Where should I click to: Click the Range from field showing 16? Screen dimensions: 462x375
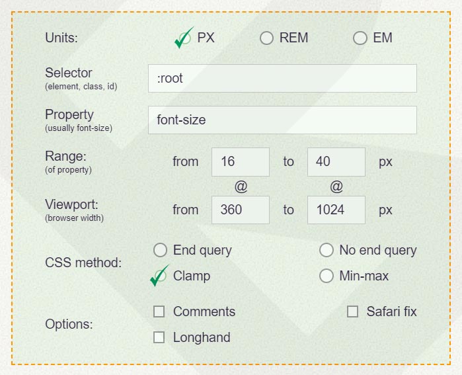pyautogui.click(x=241, y=162)
